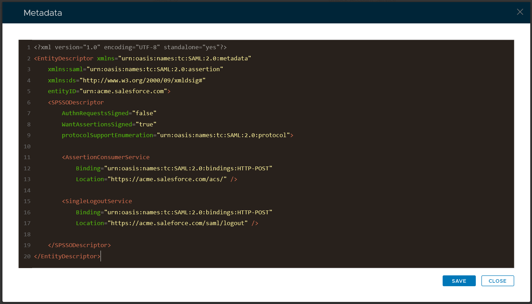Click the closing EntityDescriptor tag
The height and width of the screenshot is (304, 532).
coord(67,257)
